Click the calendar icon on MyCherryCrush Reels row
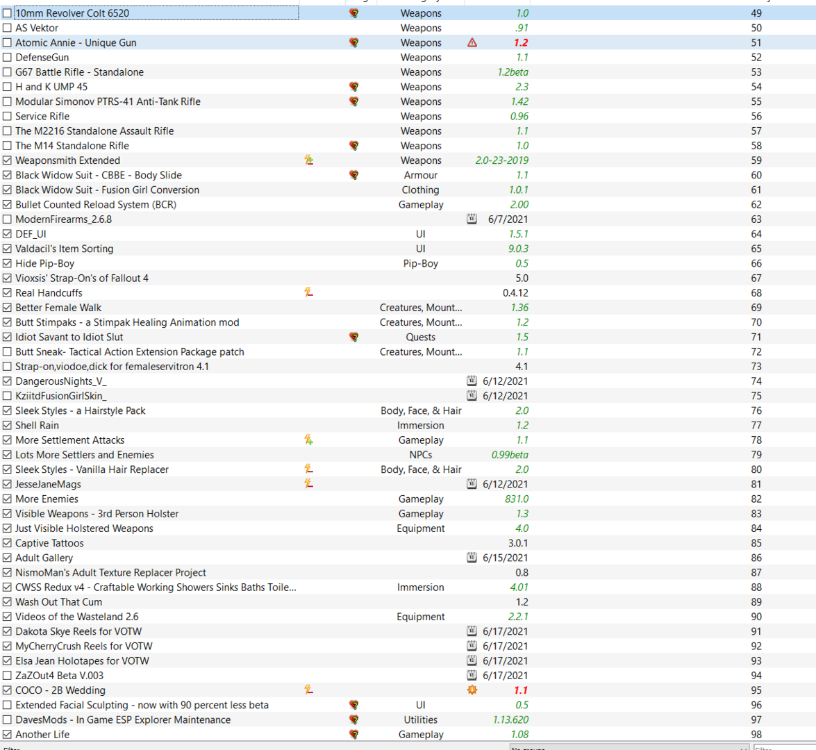 [472, 646]
